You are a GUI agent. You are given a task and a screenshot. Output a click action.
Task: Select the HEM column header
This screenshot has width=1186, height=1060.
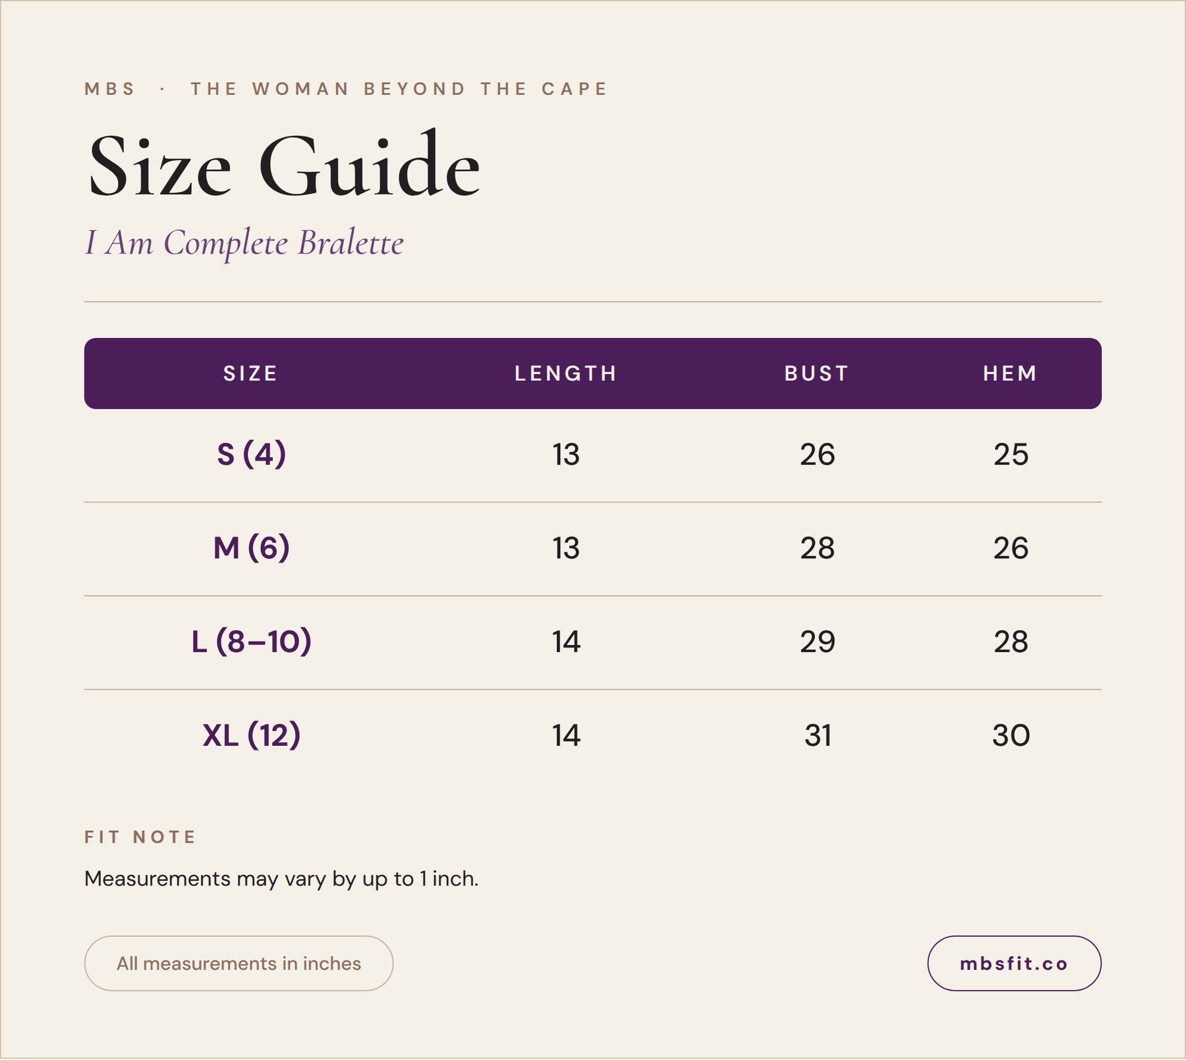coord(1011,374)
